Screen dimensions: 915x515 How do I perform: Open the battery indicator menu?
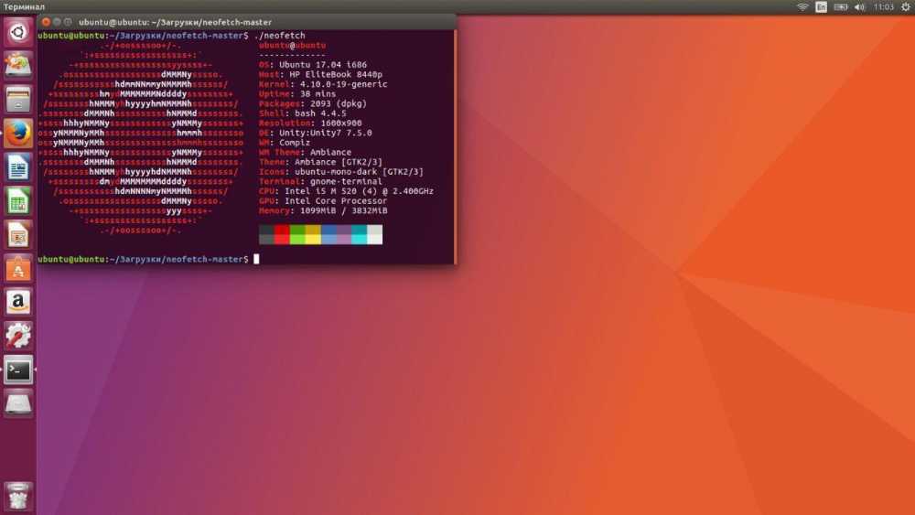click(840, 7)
